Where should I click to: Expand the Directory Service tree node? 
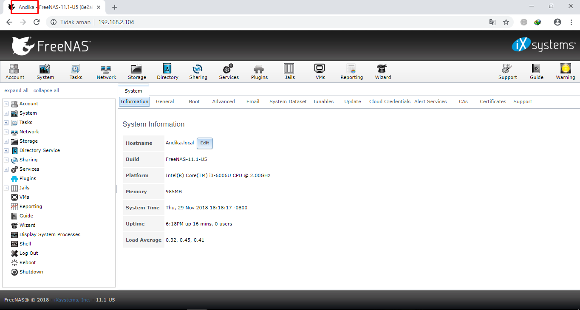coord(6,150)
